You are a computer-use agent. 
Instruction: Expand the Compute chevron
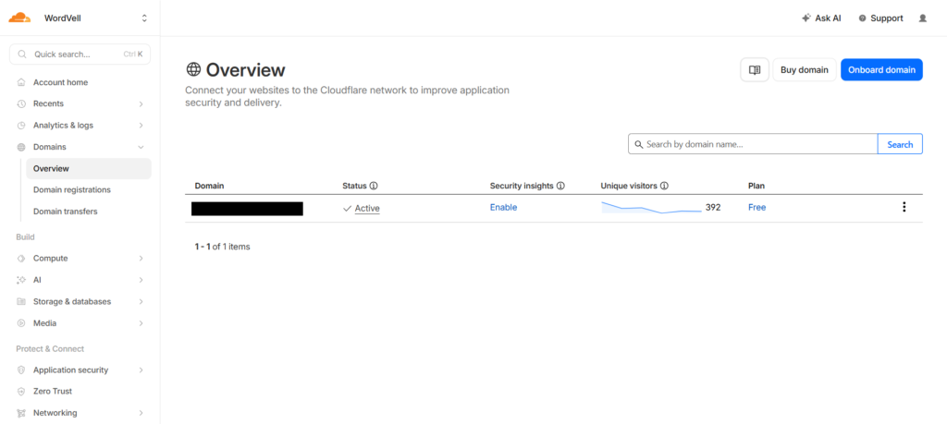141,258
